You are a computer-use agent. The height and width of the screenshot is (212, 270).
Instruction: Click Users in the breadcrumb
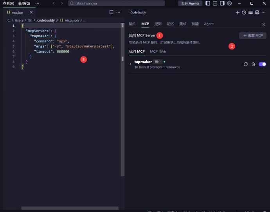(x=19, y=20)
